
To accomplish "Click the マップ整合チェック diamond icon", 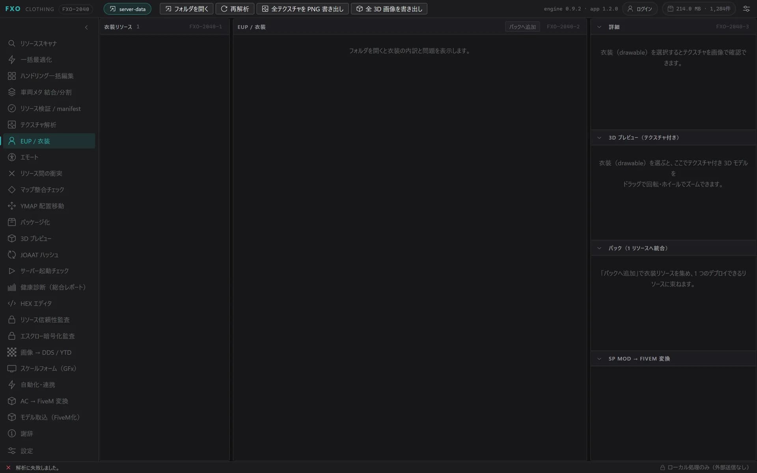I will click(x=12, y=190).
